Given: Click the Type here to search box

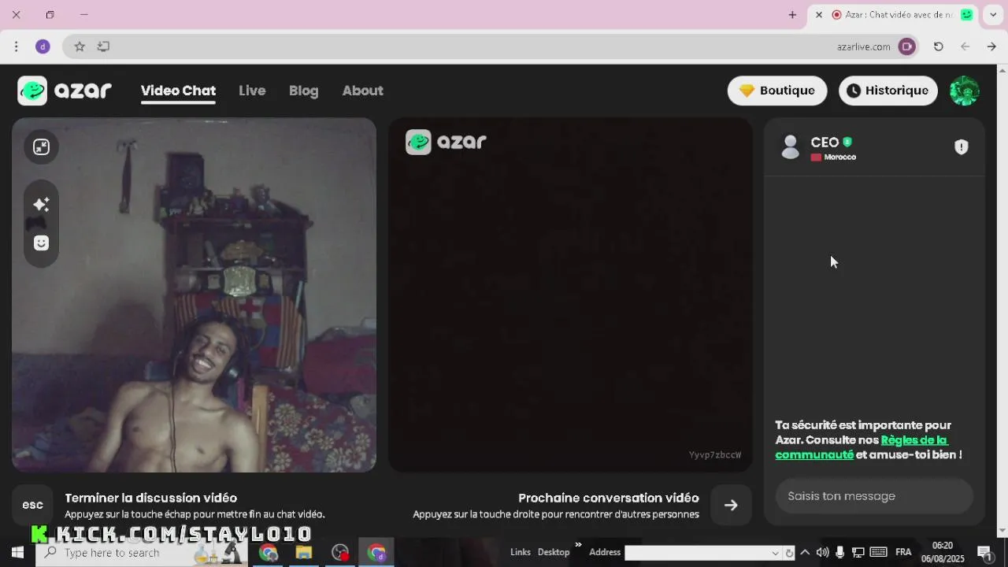Looking at the screenshot, I should click(x=142, y=552).
